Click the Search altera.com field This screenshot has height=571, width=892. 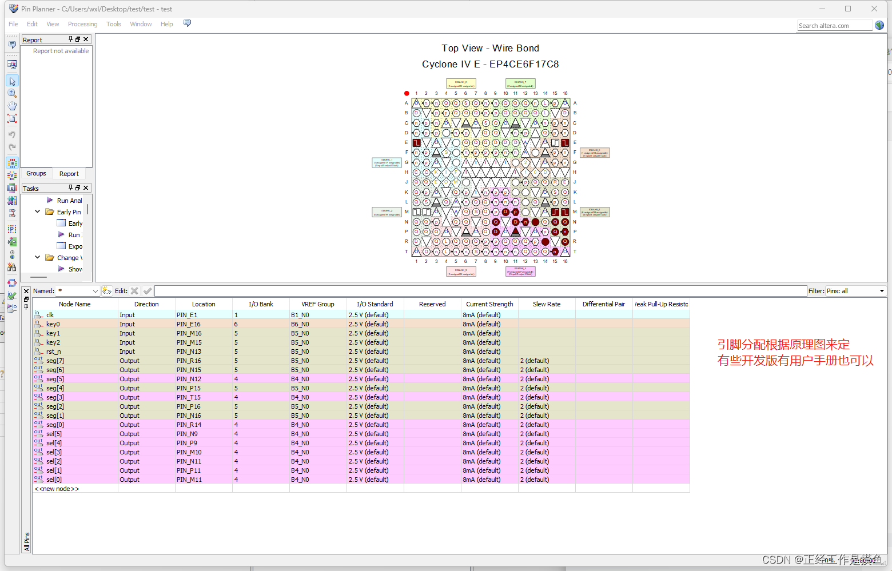pyautogui.click(x=835, y=26)
